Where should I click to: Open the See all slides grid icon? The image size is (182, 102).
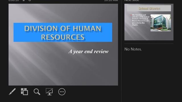click(x=24, y=92)
